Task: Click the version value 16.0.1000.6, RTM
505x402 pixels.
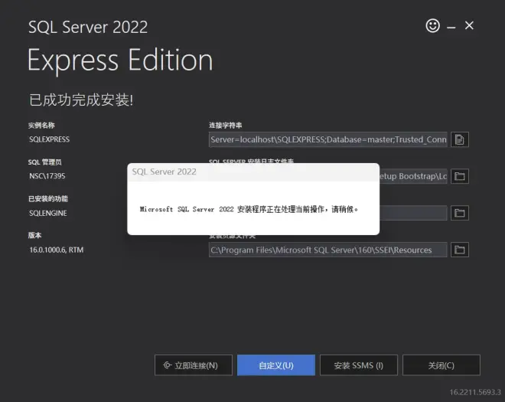Action: click(57, 250)
